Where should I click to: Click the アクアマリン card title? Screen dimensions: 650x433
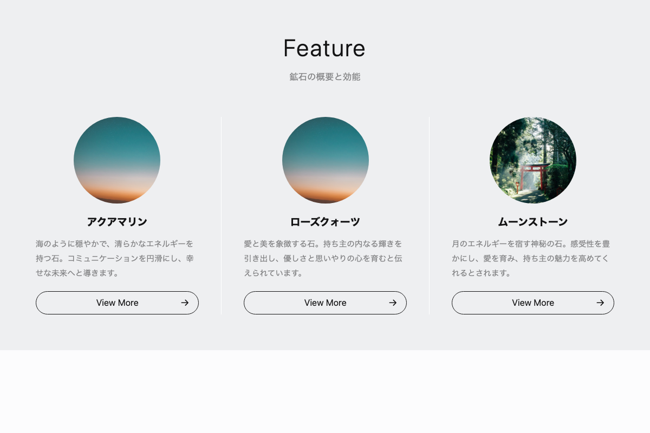click(x=117, y=222)
